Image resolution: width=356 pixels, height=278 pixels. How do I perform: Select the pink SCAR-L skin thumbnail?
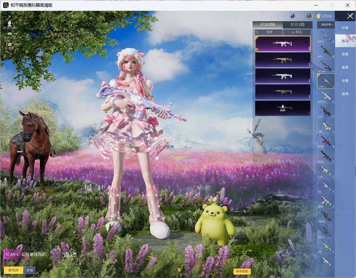pos(283,44)
